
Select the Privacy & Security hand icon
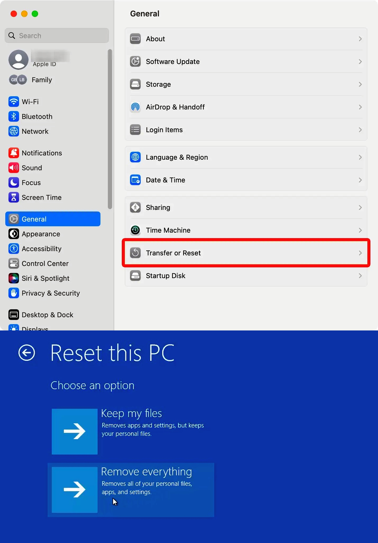14,293
